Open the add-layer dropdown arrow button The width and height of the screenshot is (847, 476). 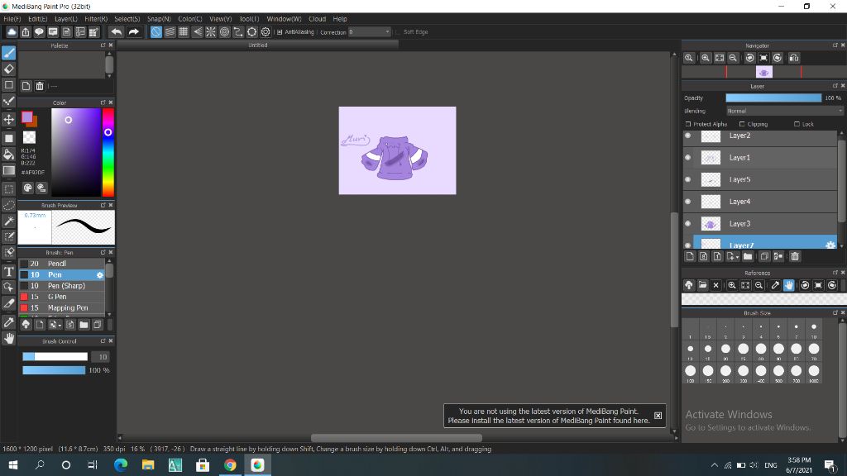coord(733,256)
